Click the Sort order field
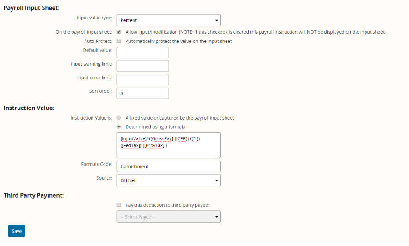This screenshot has width=409, height=246. pyautogui.click(x=143, y=93)
